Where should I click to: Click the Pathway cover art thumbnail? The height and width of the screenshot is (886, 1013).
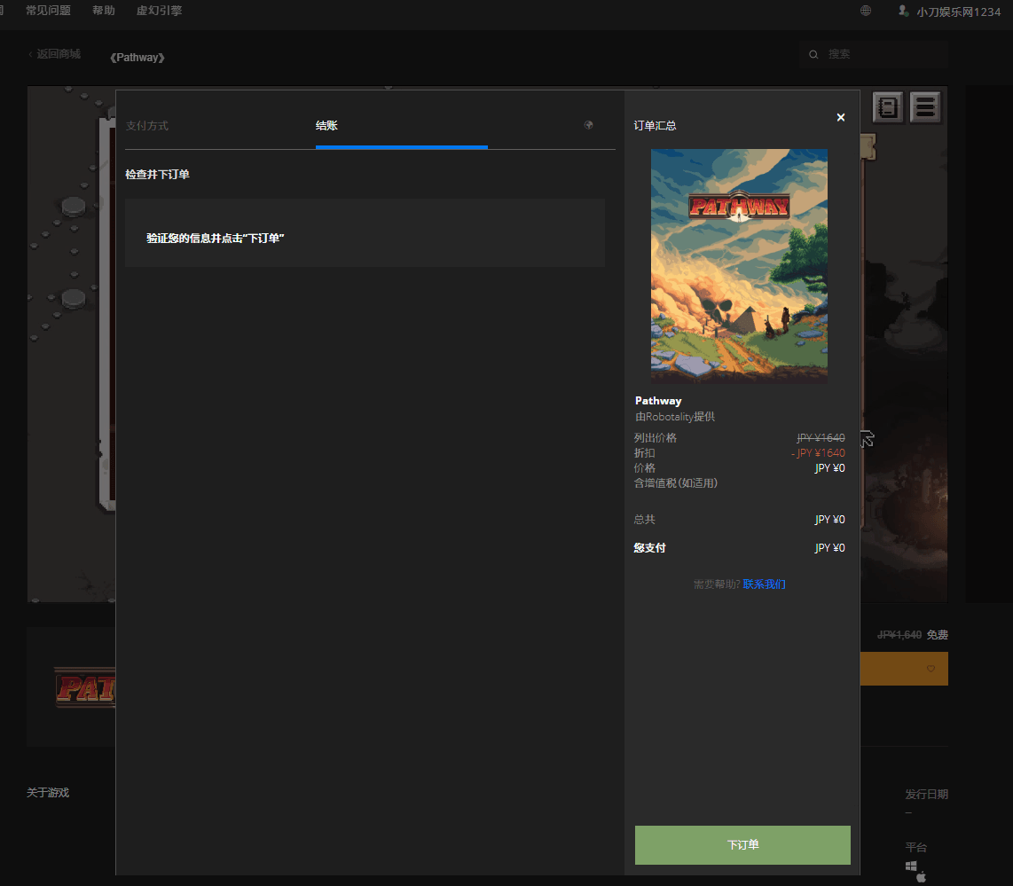point(739,266)
